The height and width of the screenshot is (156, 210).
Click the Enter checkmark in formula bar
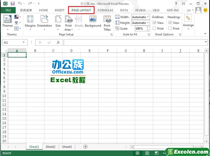(x=49, y=43)
